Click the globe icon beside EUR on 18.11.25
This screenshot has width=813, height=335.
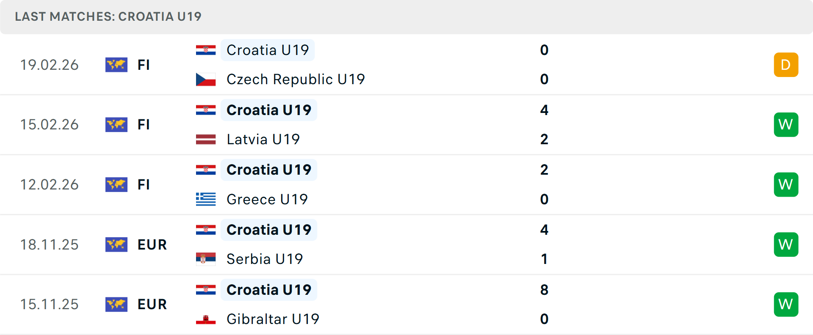pyautogui.click(x=116, y=244)
